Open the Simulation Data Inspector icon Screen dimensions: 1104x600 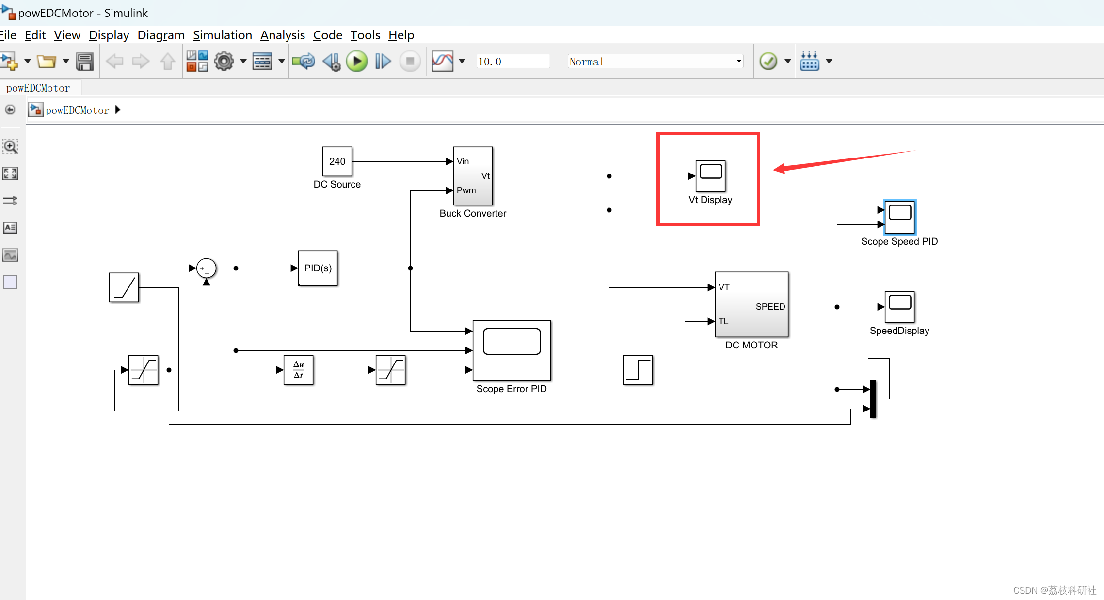[443, 61]
